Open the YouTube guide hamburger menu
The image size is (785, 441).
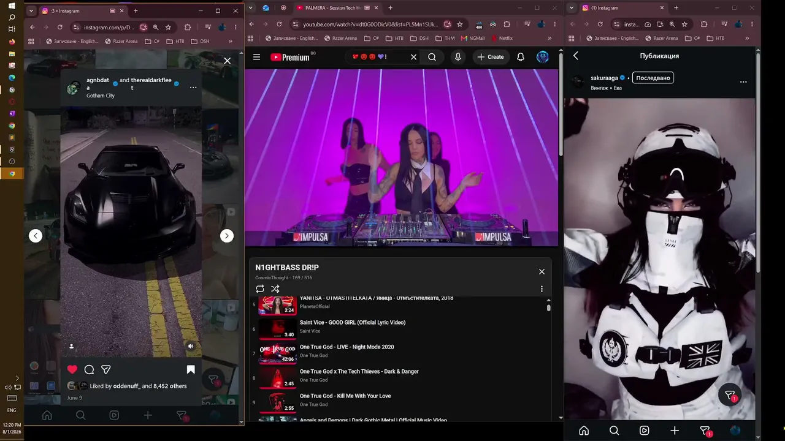(256, 57)
